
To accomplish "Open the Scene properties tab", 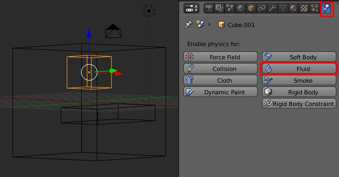I will pos(230,8).
